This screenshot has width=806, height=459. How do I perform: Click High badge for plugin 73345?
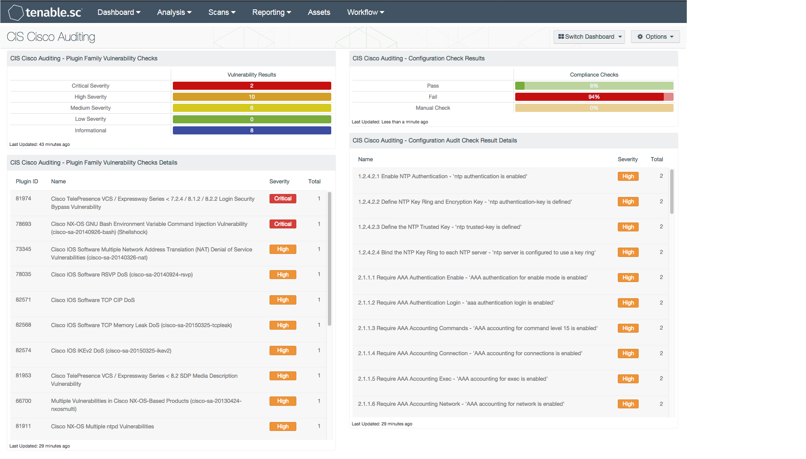283,249
